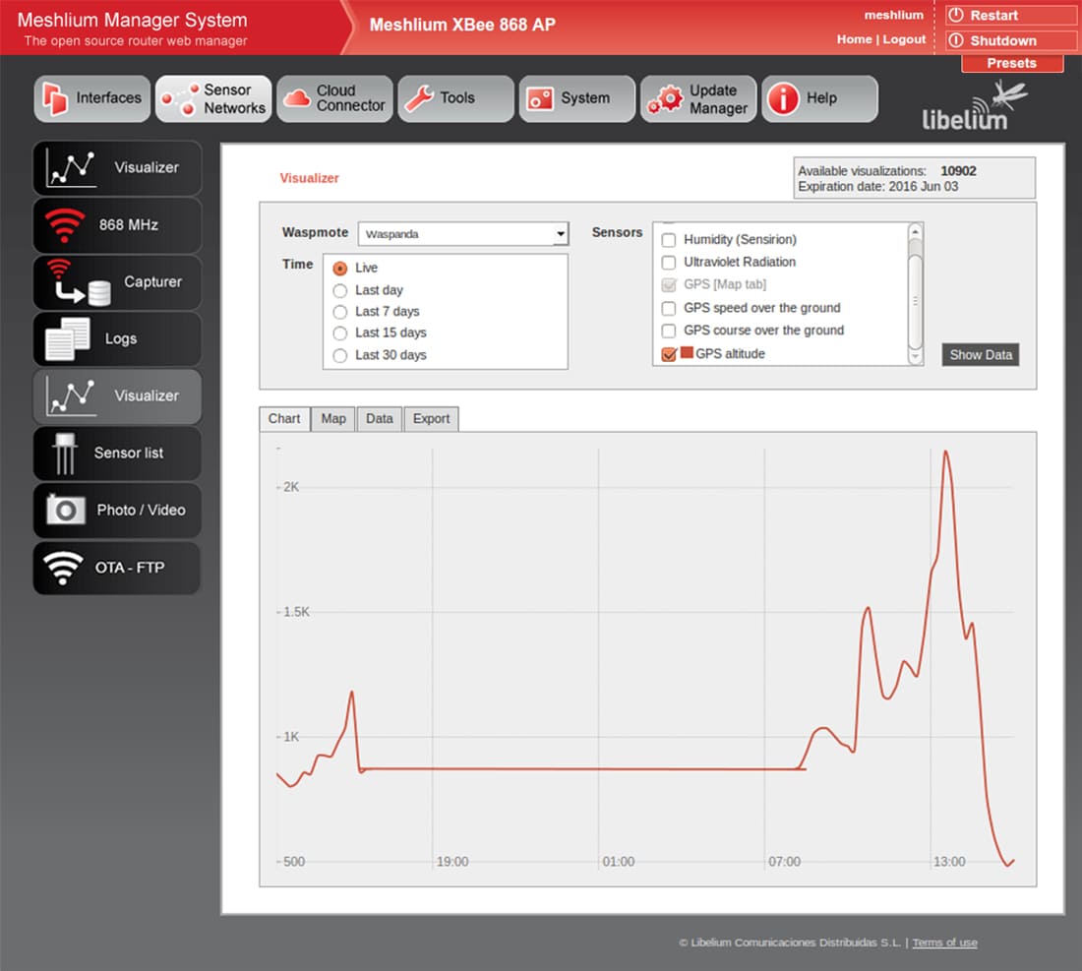Select the Last 7 days radio button
Image resolution: width=1082 pixels, height=971 pixels.
[339, 312]
